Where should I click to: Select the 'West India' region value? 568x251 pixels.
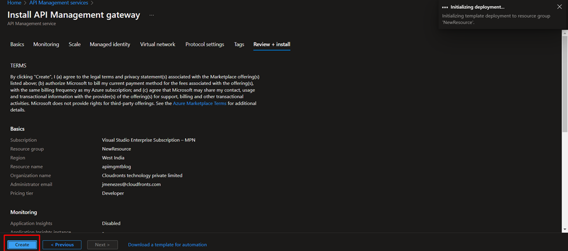point(114,158)
